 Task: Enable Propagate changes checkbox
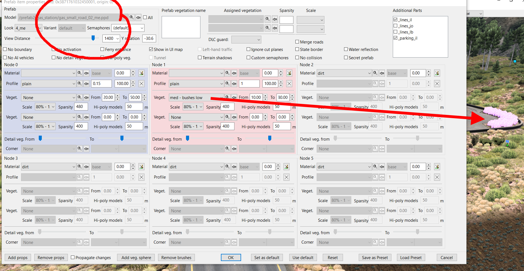click(x=73, y=257)
